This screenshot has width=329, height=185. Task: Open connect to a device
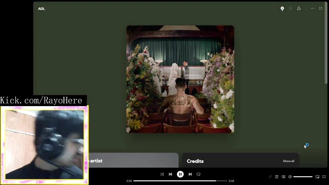(283, 177)
